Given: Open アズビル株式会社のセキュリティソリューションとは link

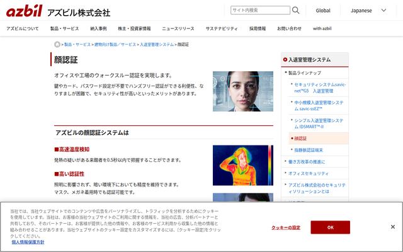Looking at the screenshot, I should [317, 188].
